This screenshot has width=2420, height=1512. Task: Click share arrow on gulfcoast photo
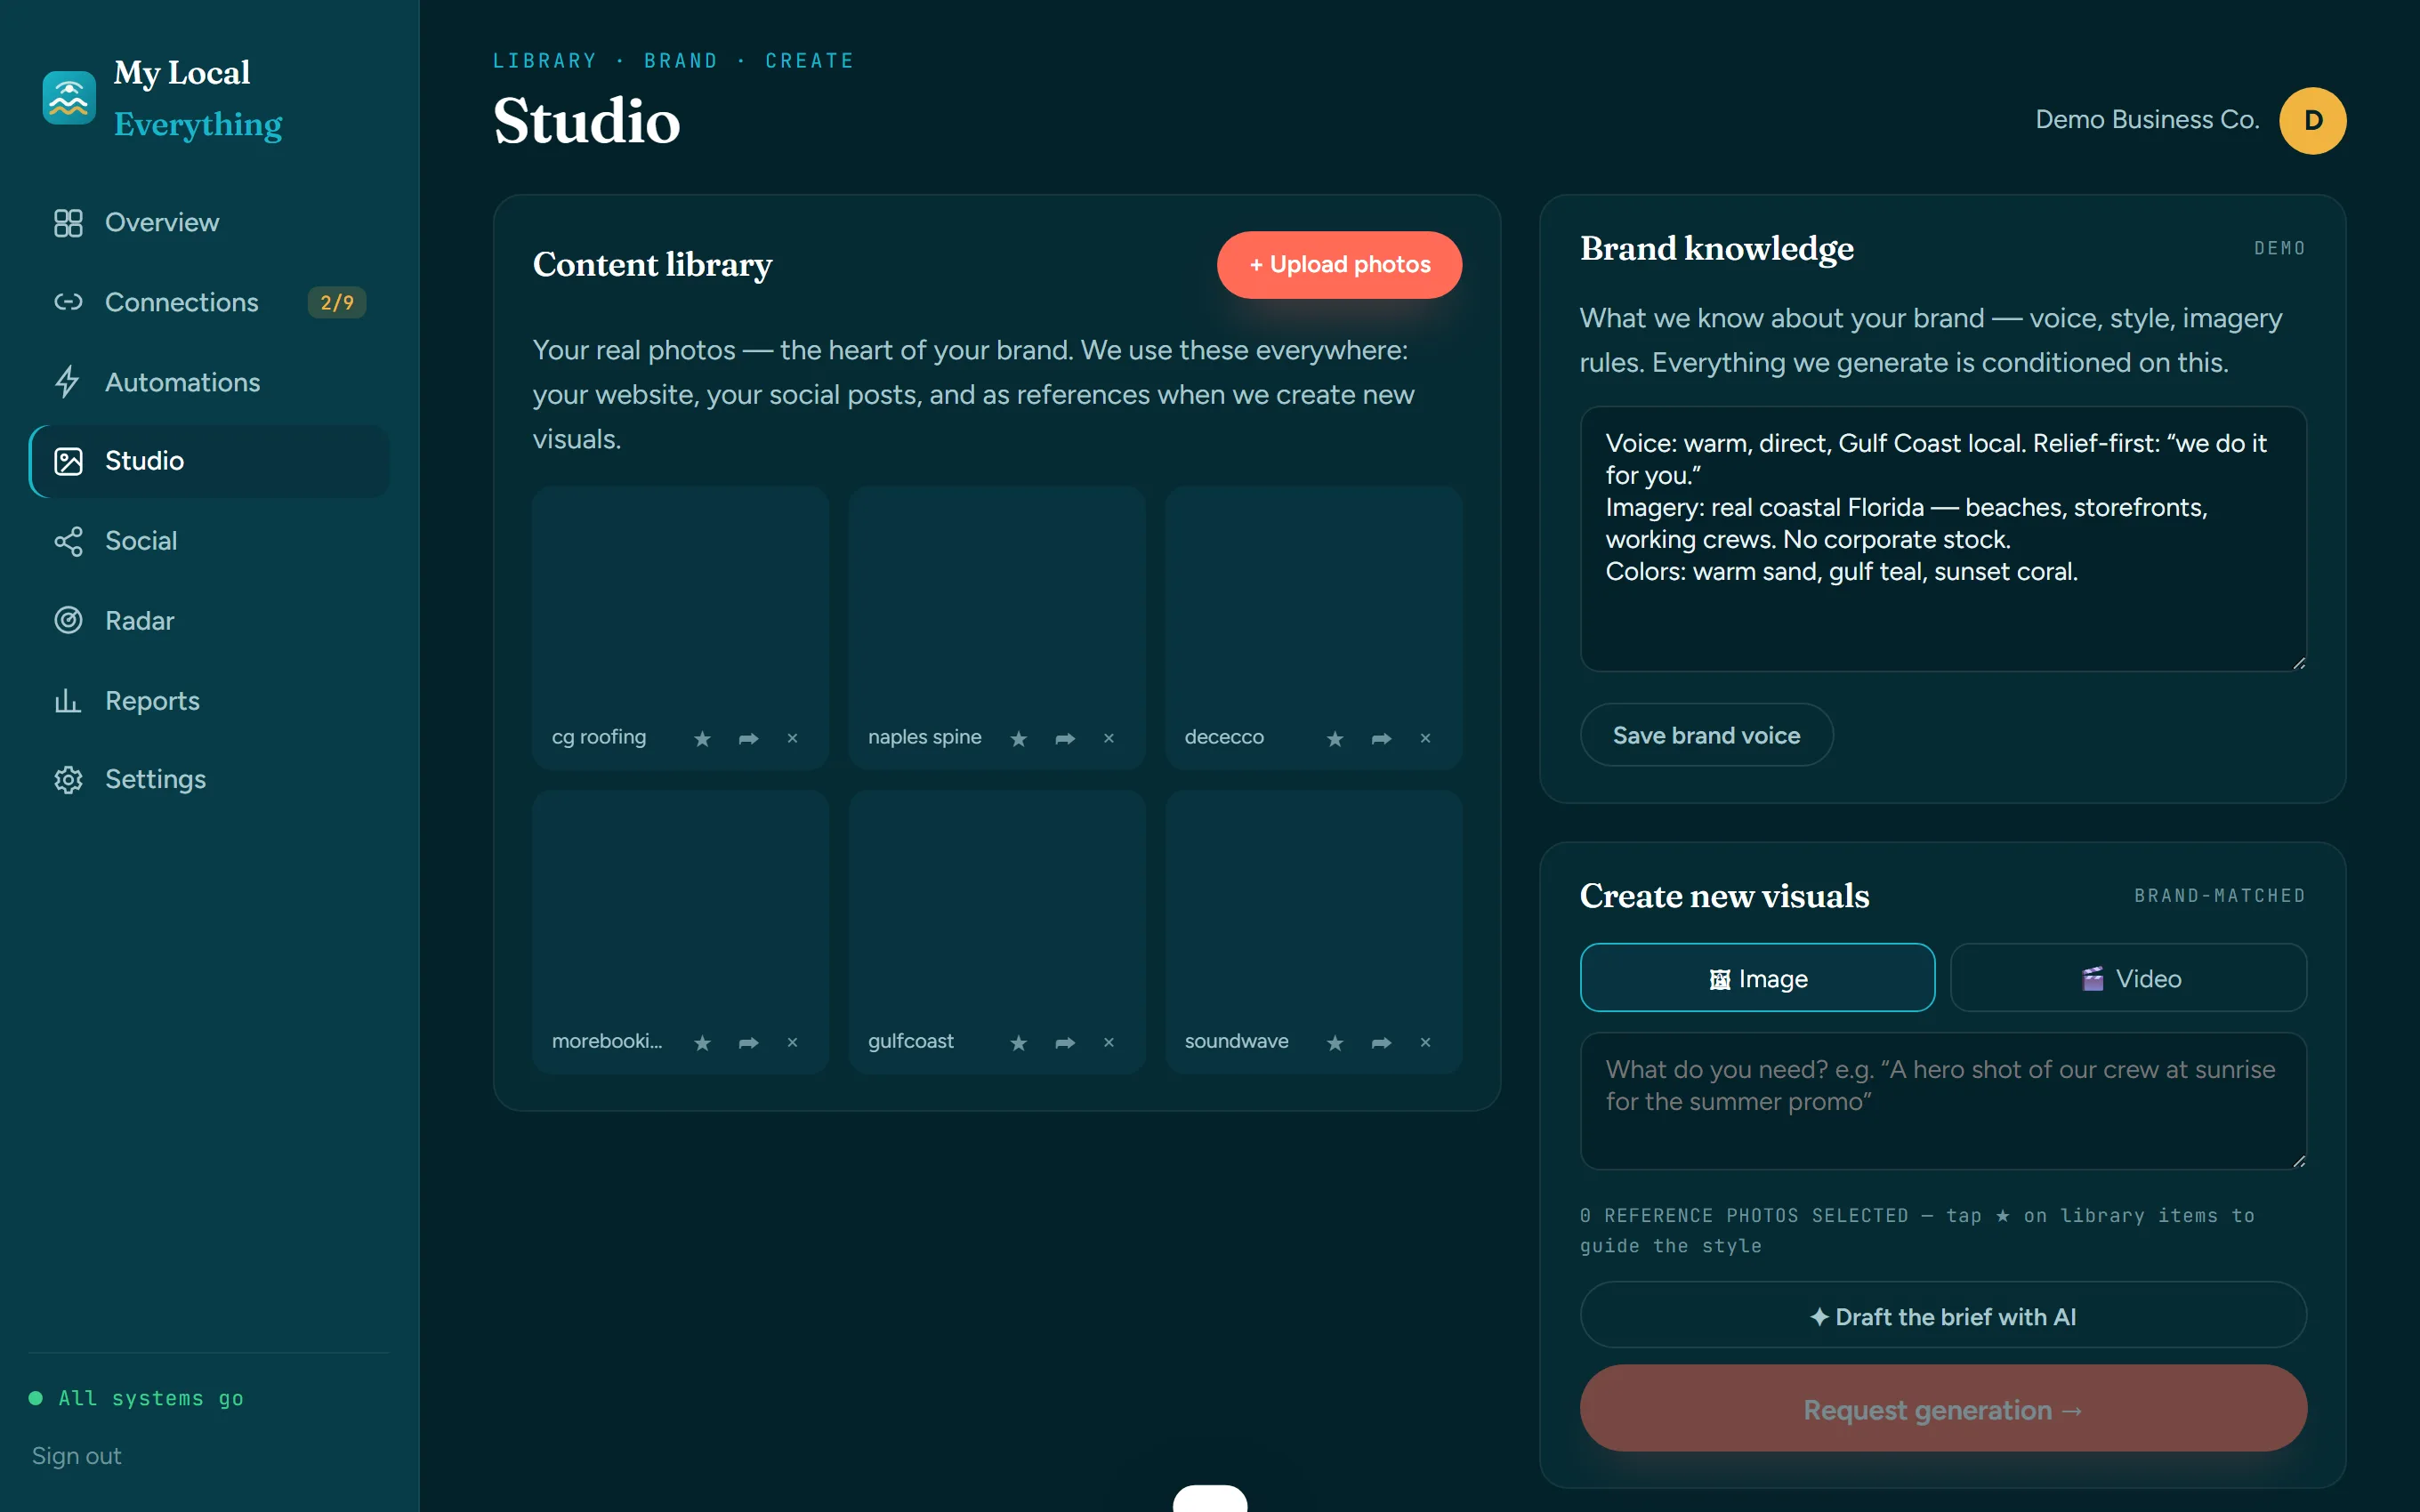[1065, 1042]
